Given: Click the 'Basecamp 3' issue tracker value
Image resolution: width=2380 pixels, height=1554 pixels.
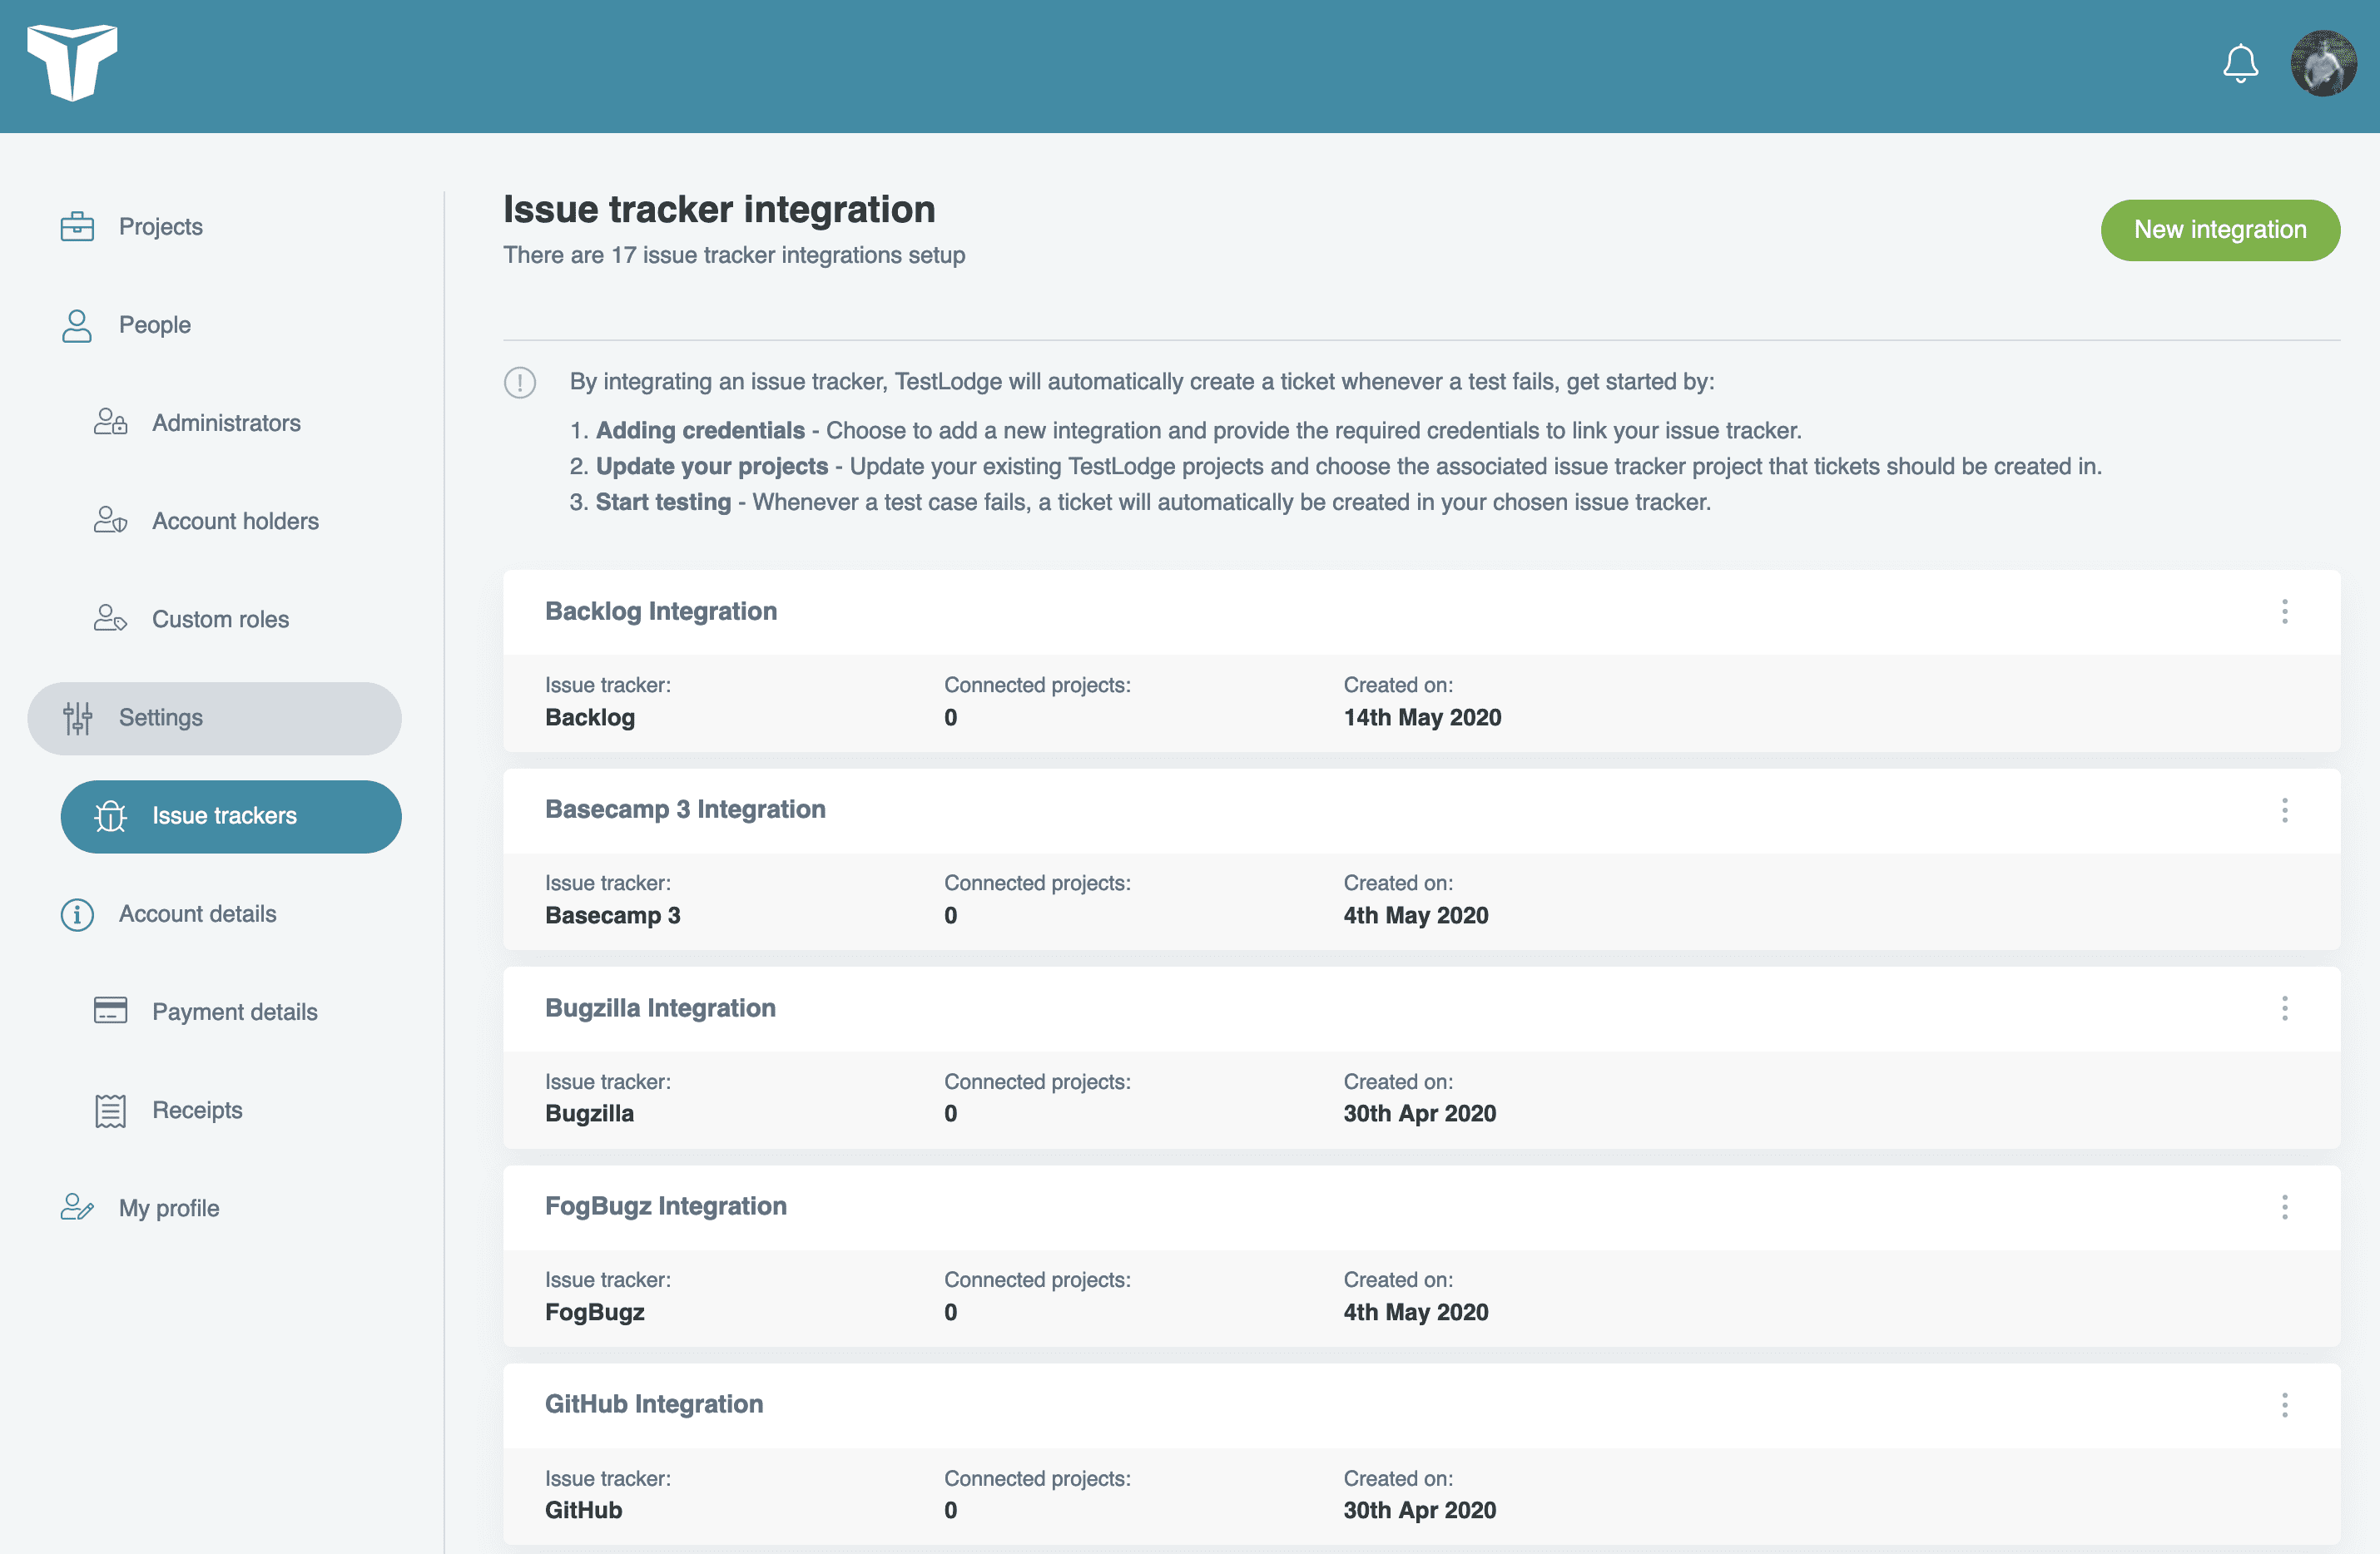Looking at the screenshot, I should click(612, 915).
